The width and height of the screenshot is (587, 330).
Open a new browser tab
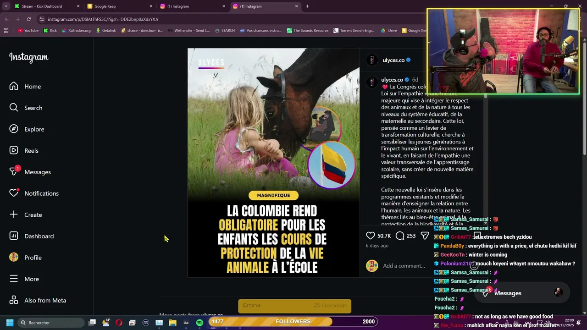[x=307, y=6]
